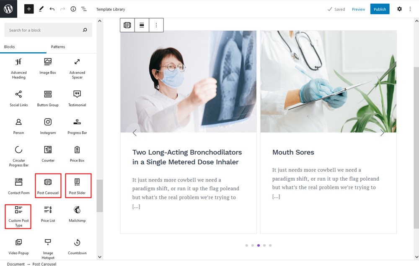Insert the Advanced Spacer block
This screenshot has width=419, height=266.
pos(77,69)
